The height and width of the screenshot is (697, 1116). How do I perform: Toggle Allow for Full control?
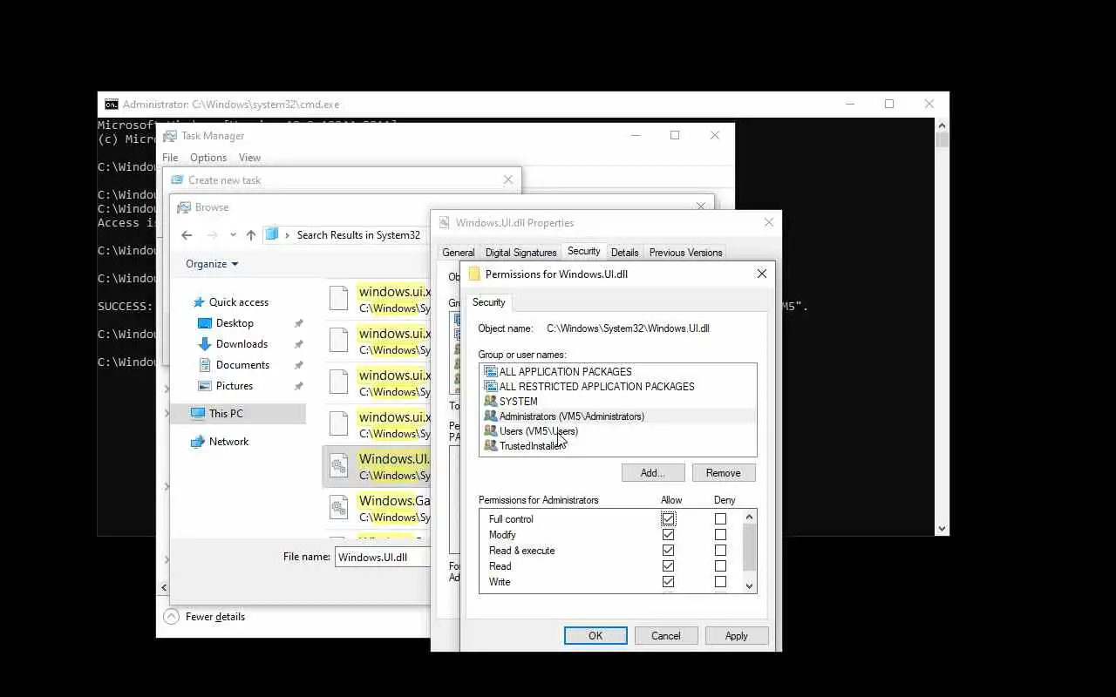coord(668,519)
